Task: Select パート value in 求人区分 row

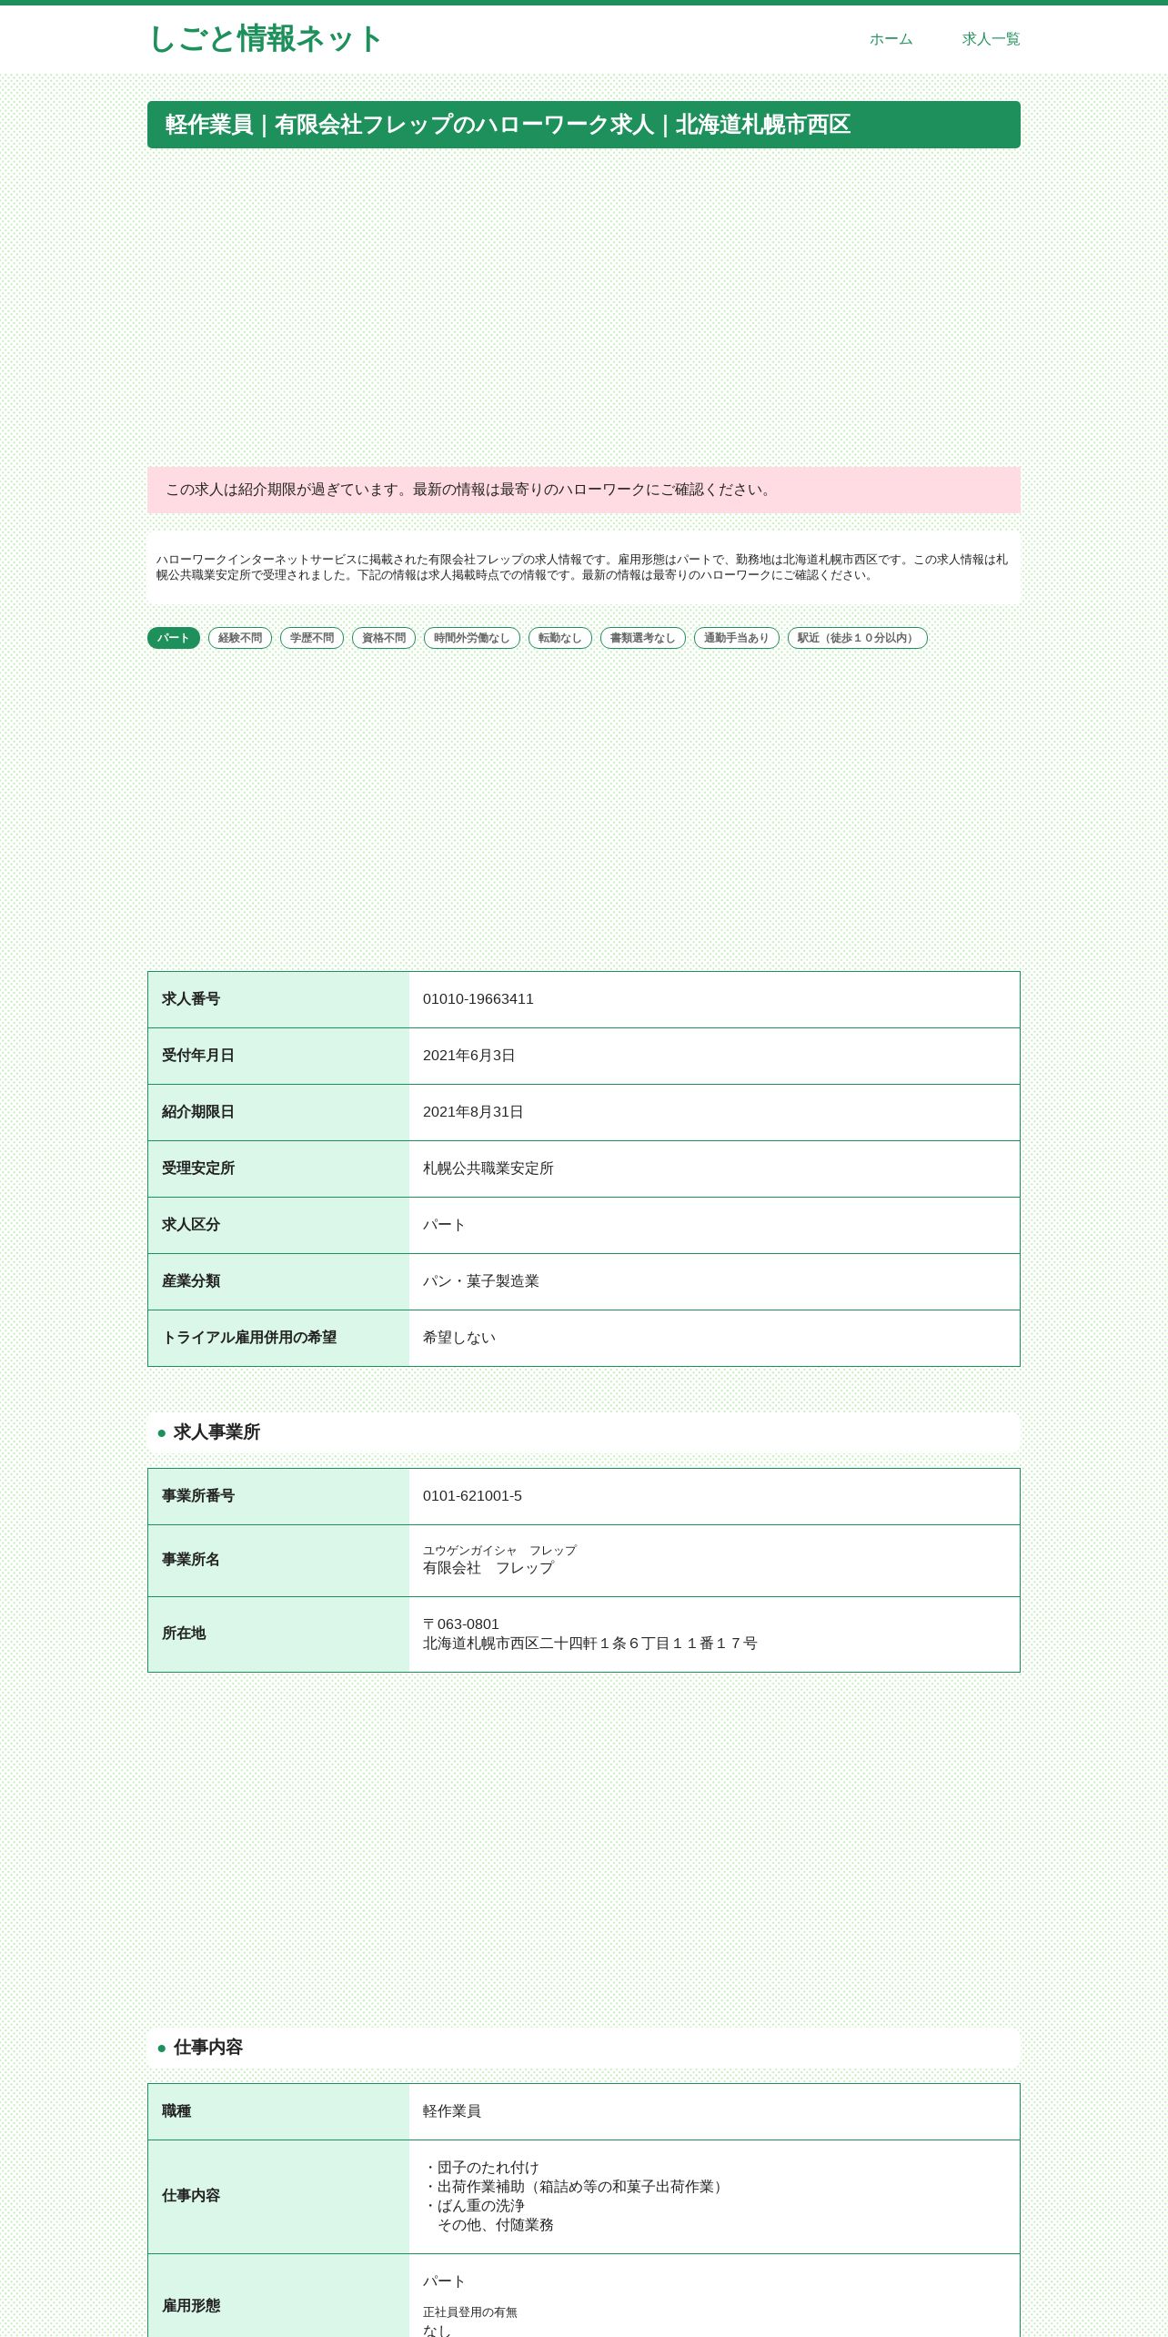Action: [x=444, y=1225]
